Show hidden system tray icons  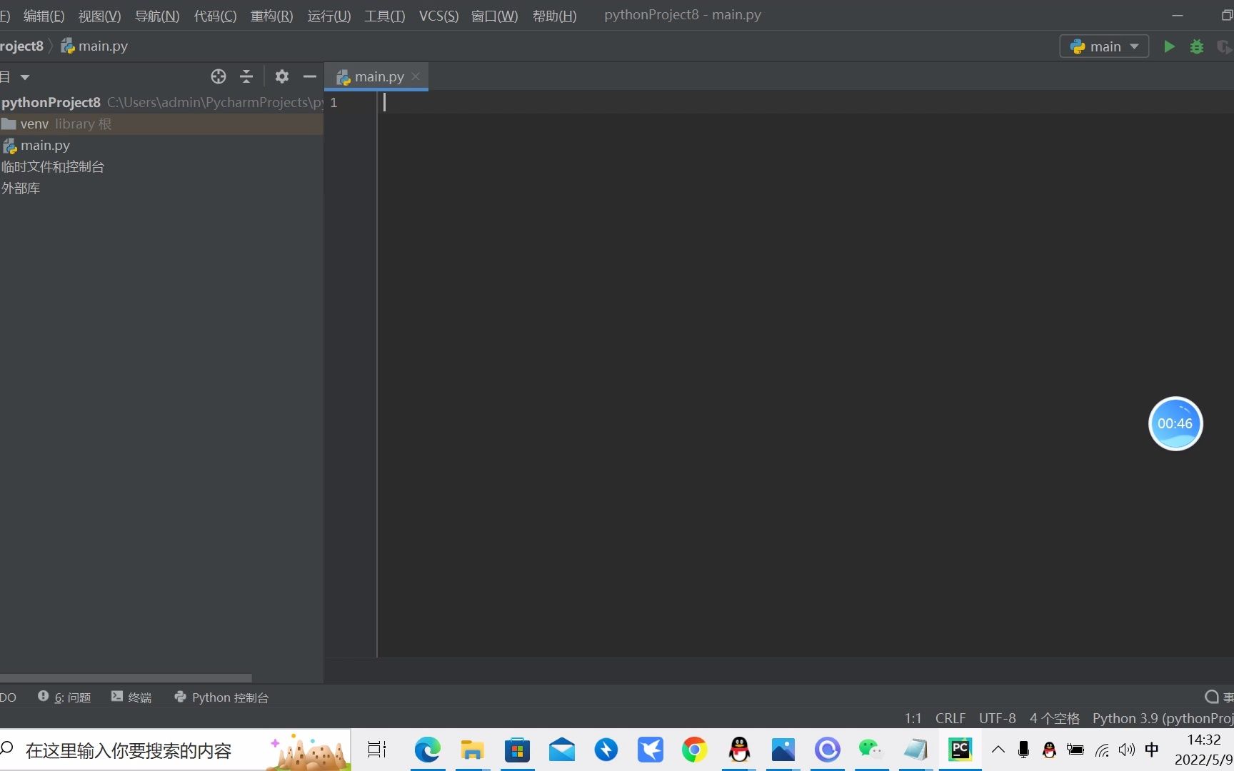click(998, 750)
